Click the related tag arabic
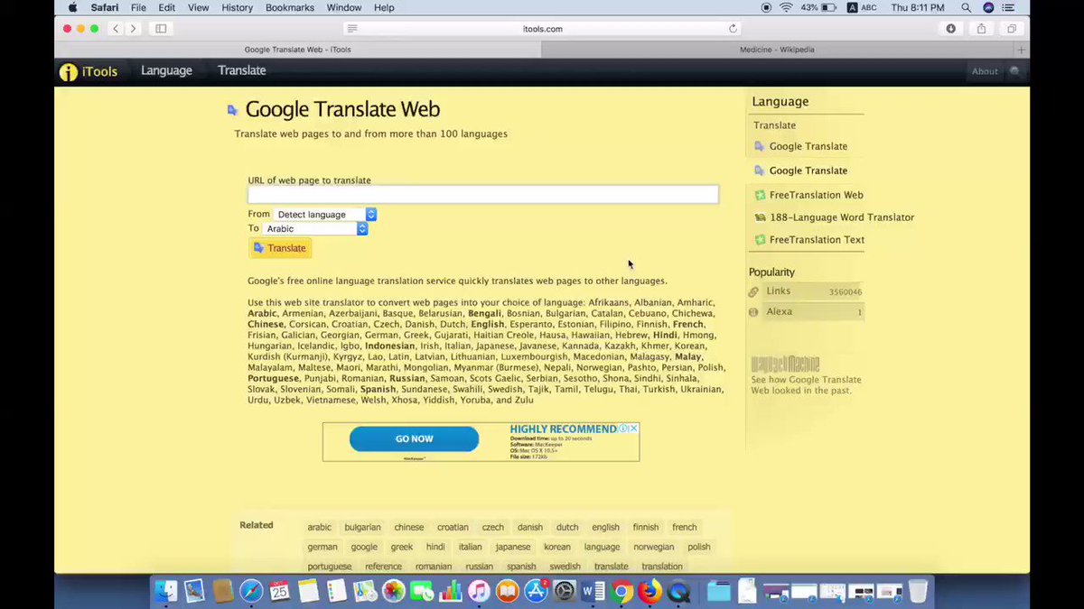Image resolution: width=1084 pixels, height=609 pixels. [x=319, y=527]
